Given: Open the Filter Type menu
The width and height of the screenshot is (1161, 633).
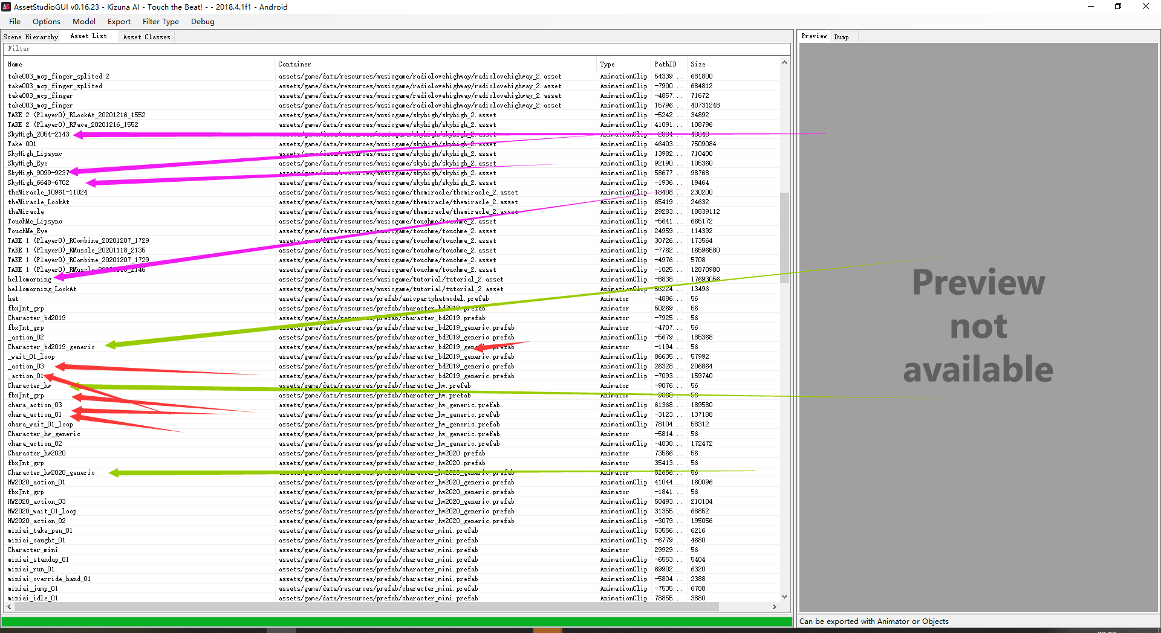Looking at the screenshot, I should click(160, 22).
